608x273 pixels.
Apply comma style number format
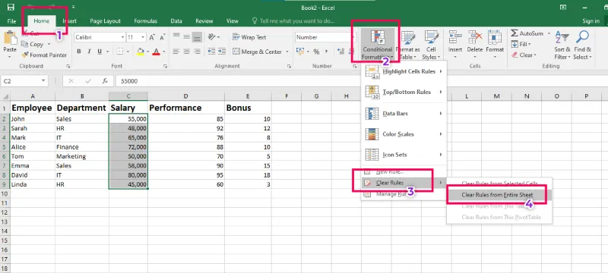click(327, 52)
